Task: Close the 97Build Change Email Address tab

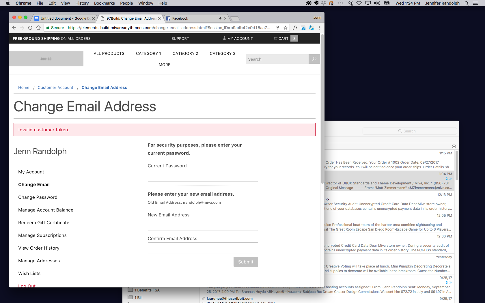Action: click(159, 18)
